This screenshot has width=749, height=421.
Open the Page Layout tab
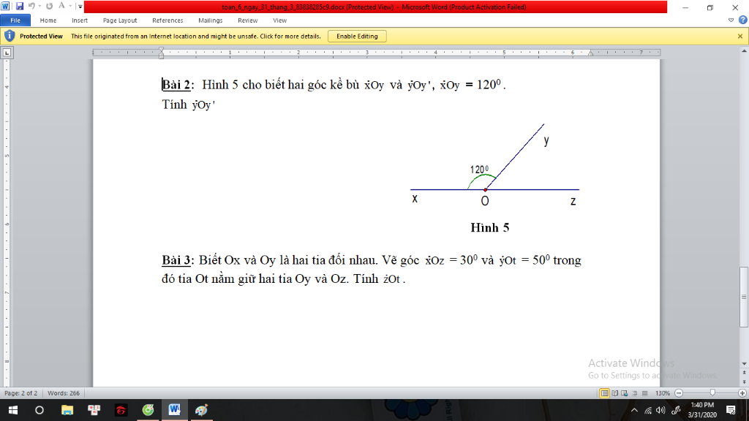point(120,20)
